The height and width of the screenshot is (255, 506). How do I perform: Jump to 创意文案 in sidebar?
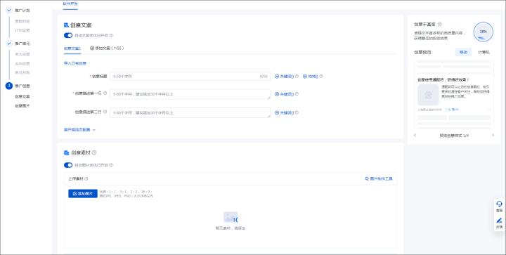22,96
